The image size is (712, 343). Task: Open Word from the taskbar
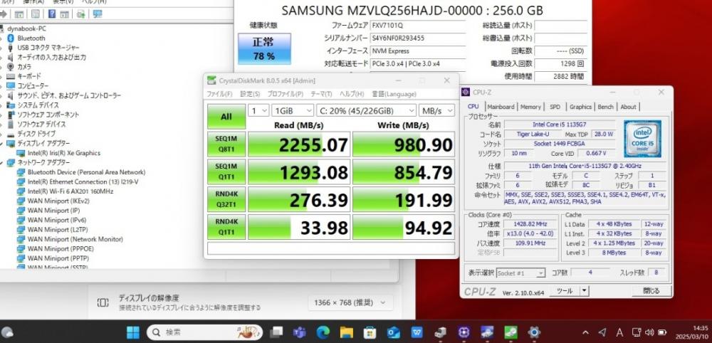[417, 332]
